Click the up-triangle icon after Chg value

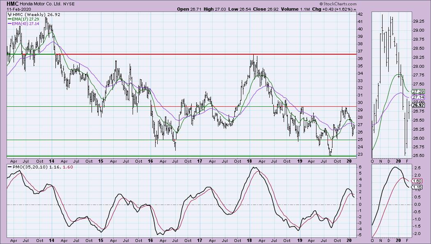355,9
